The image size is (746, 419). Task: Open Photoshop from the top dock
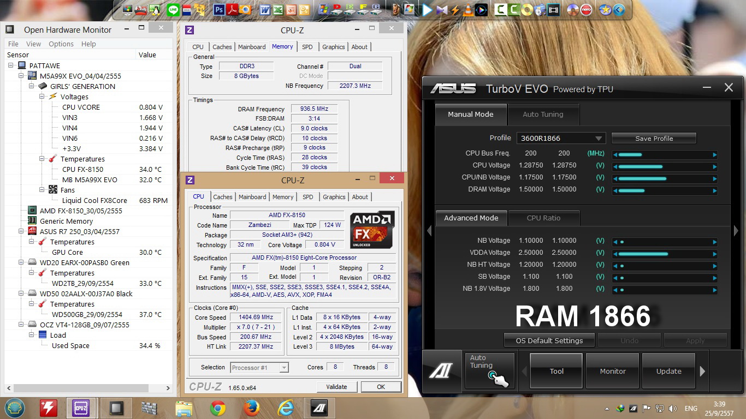click(x=219, y=10)
